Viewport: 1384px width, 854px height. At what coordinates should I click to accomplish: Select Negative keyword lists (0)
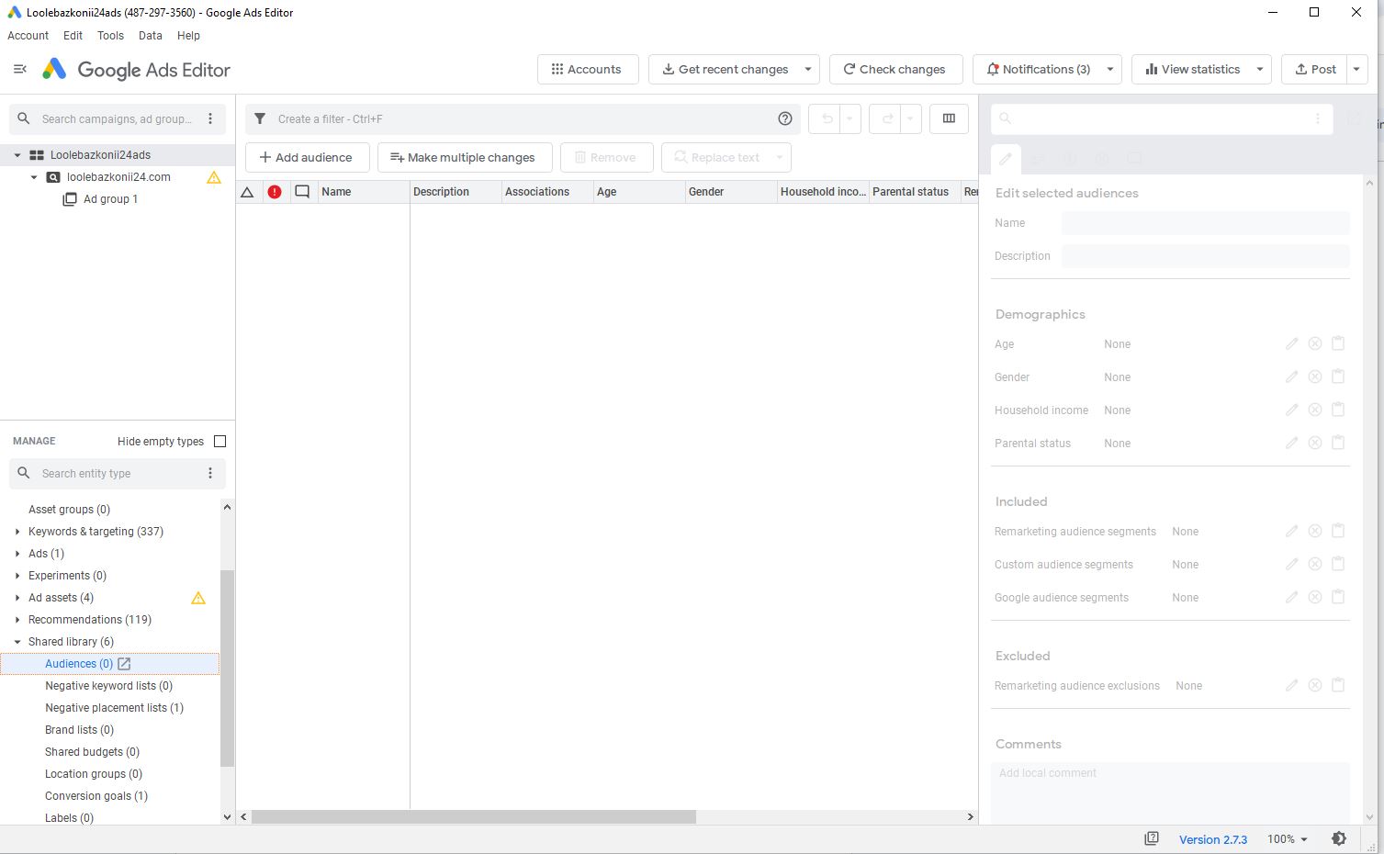(x=108, y=686)
